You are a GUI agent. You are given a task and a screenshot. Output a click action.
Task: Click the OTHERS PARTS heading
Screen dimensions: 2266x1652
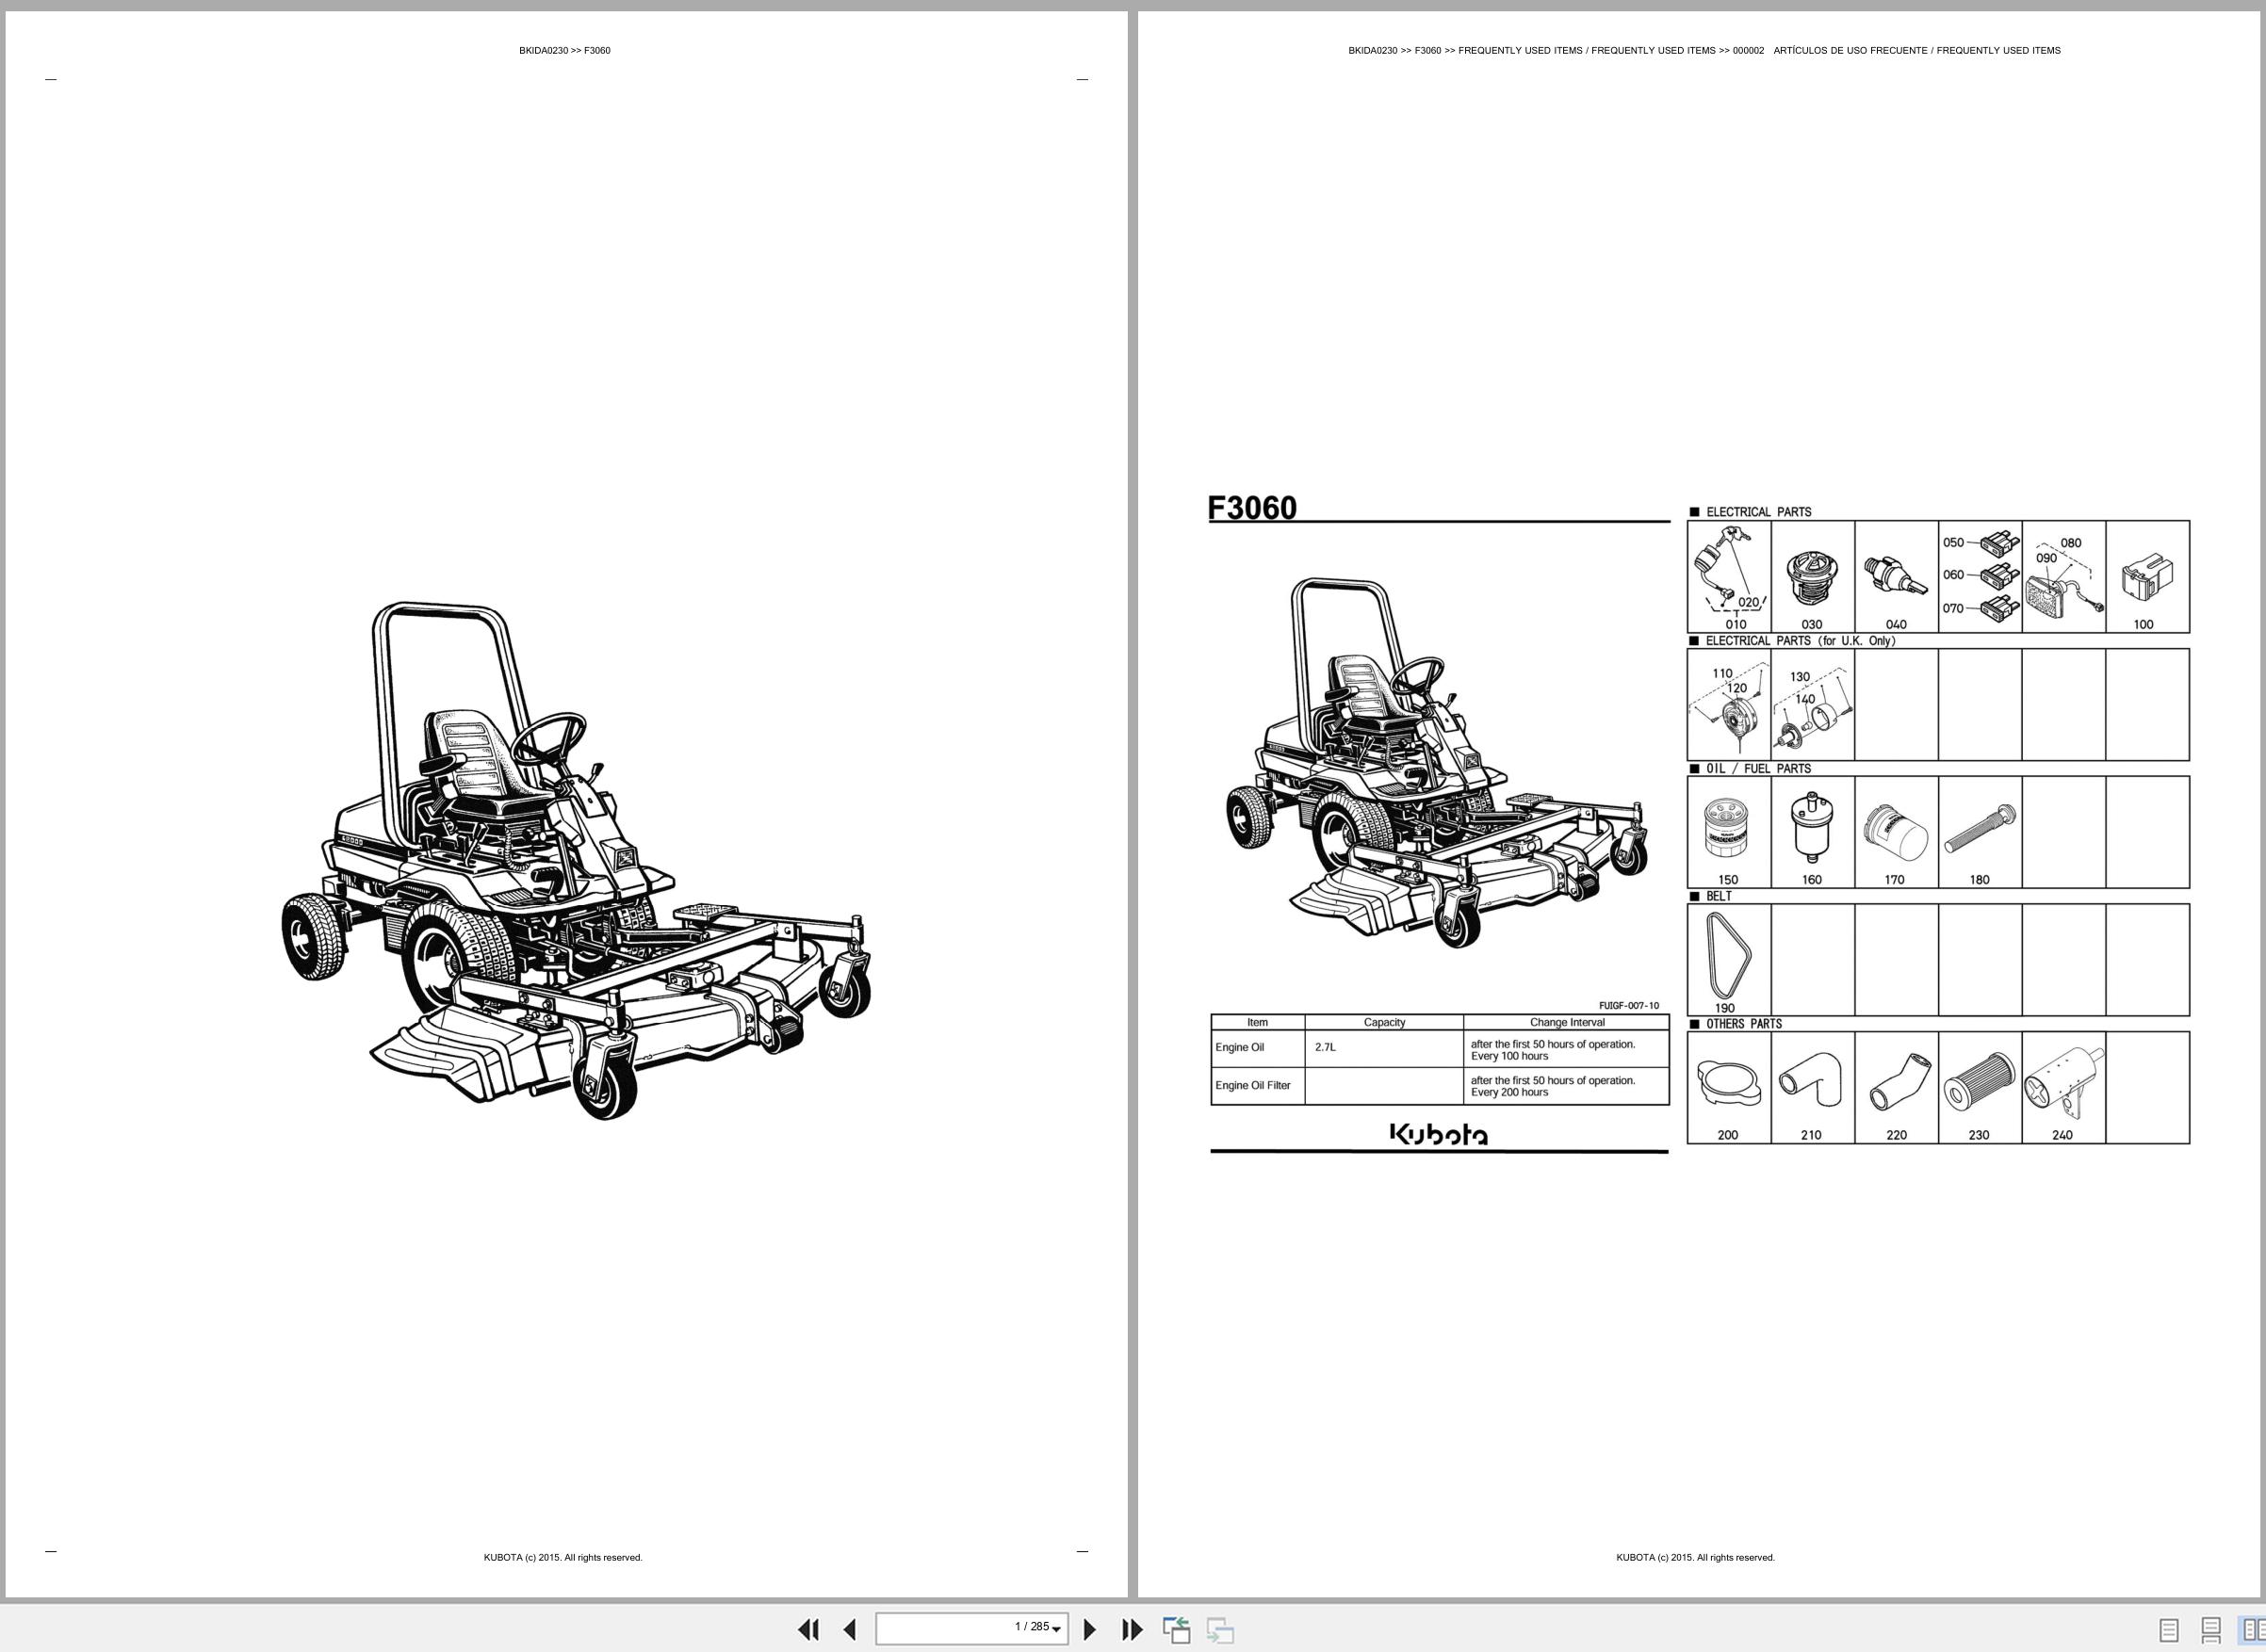1744,1024
